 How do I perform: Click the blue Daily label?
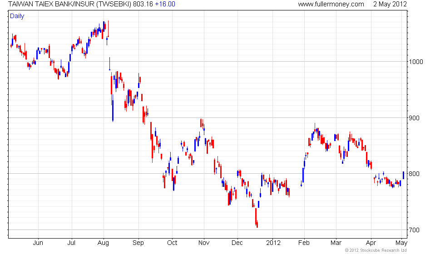pos(17,16)
